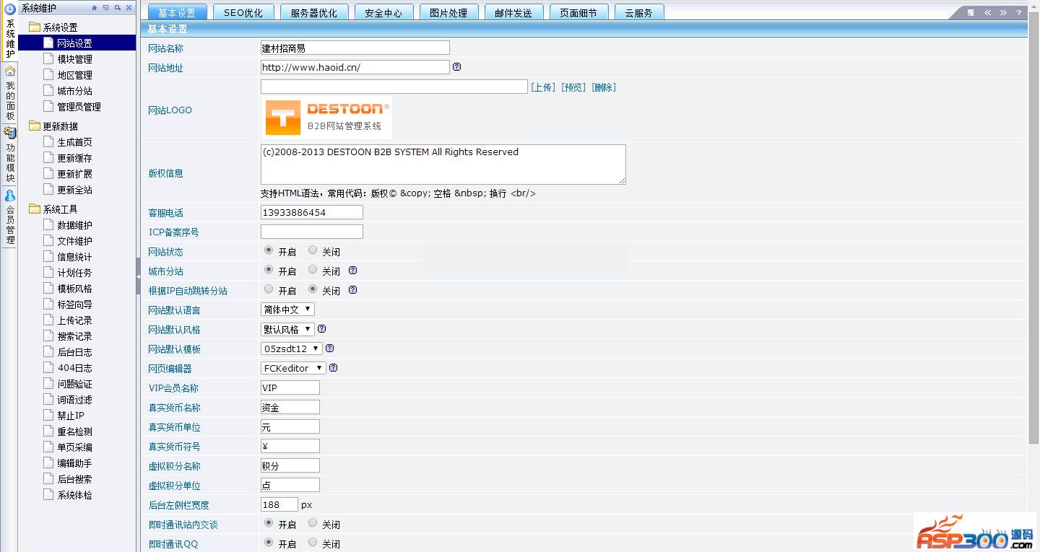Click the home icon in the sidebar header
The width and height of the screenshot is (1040, 552).
95,8
